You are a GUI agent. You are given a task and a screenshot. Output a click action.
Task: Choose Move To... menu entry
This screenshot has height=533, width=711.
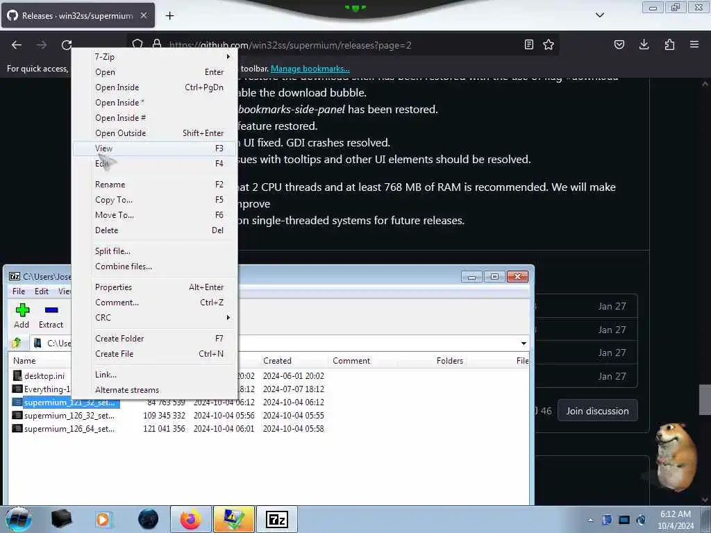[155, 215]
